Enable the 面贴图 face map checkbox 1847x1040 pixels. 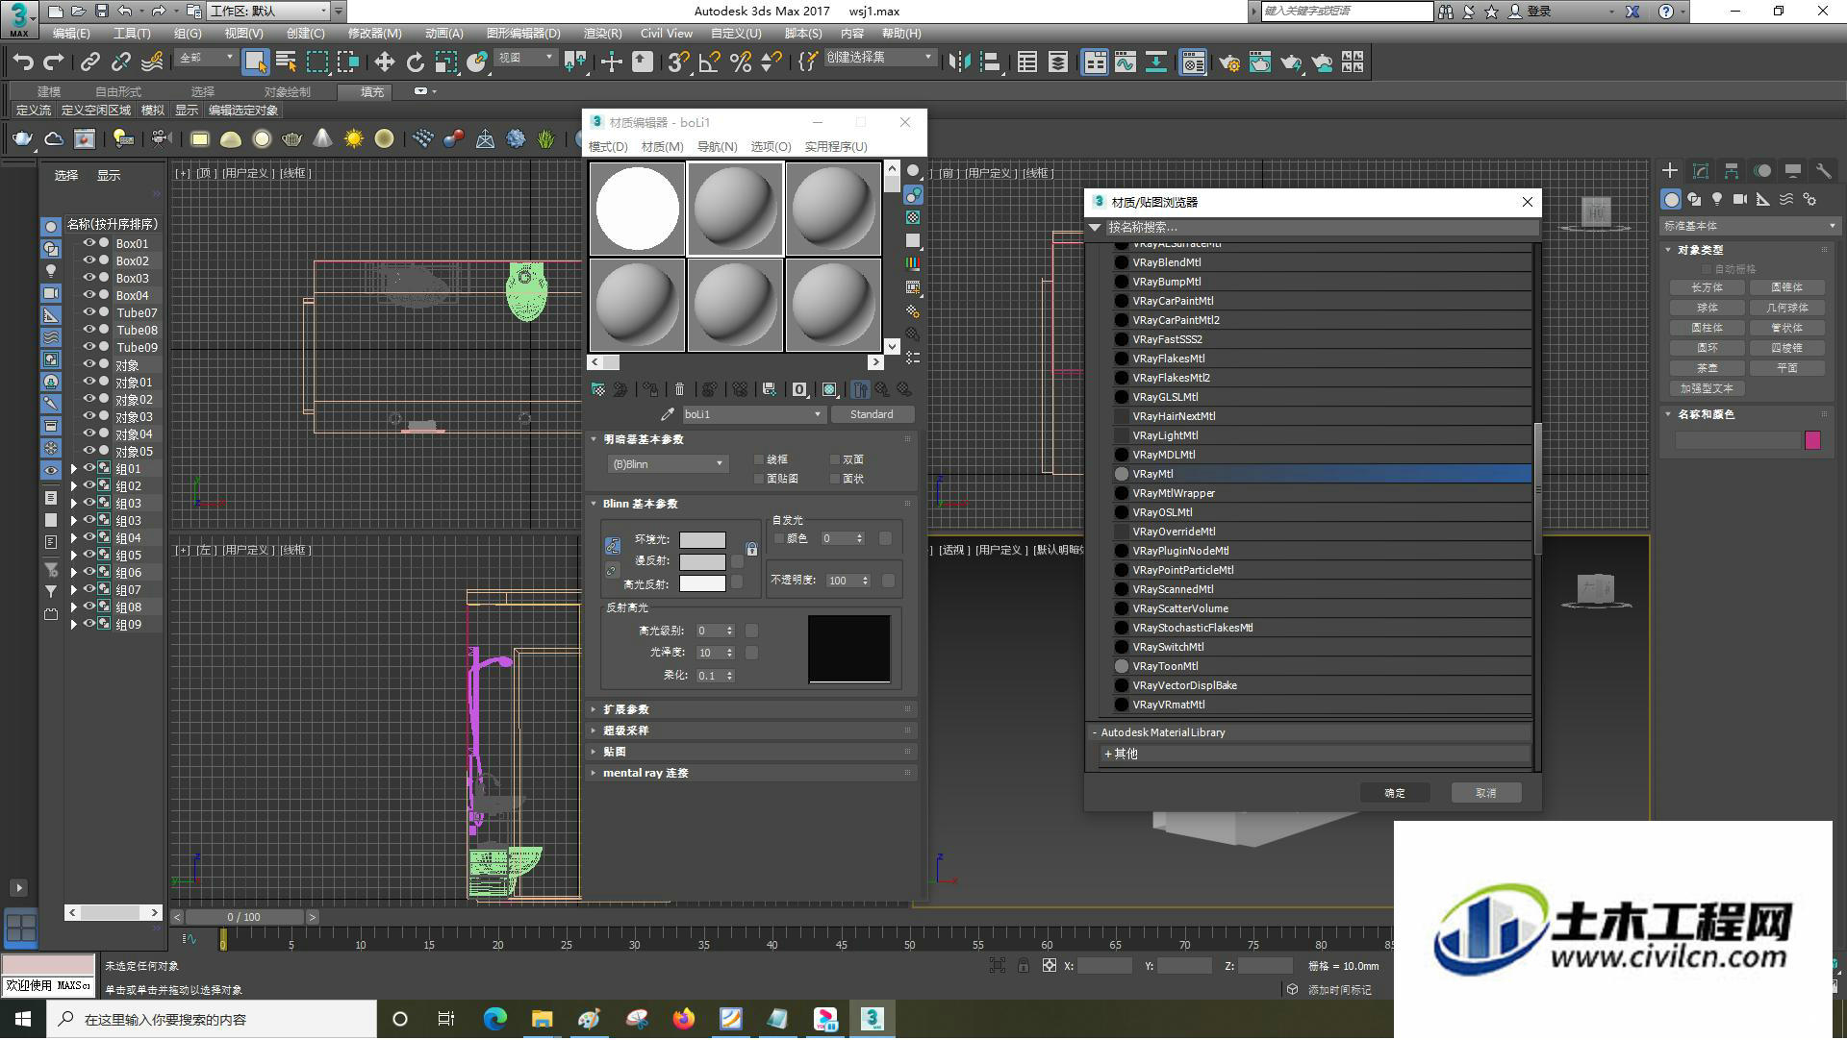[759, 479]
